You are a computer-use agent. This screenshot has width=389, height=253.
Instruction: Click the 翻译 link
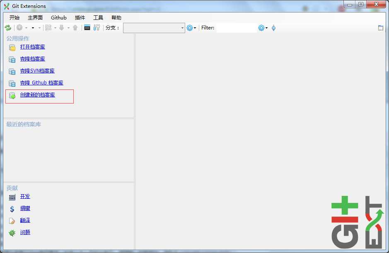(25, 220)
